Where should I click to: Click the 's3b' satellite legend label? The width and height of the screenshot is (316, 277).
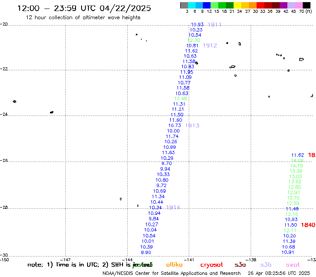tap(266, 265)
